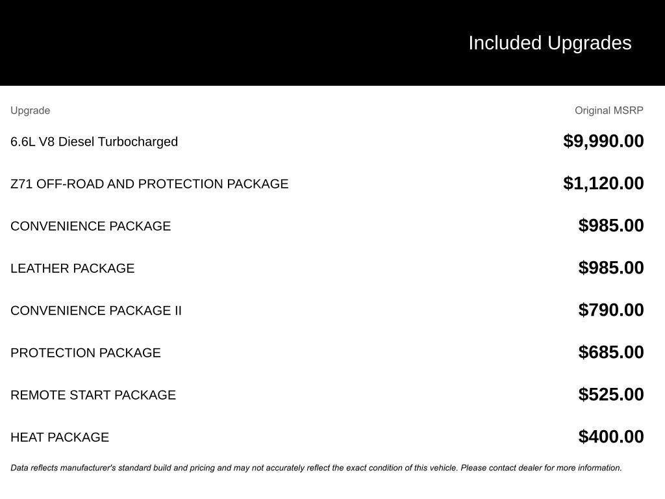Click the $985.00 price beside Convenience Package

point(611,225)
